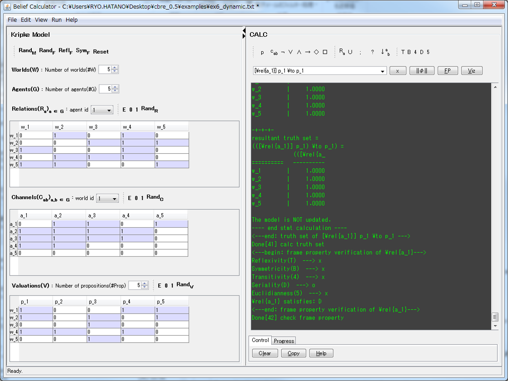
Task: Click the console scrollbar thumb
Action: tap(495, 317)
